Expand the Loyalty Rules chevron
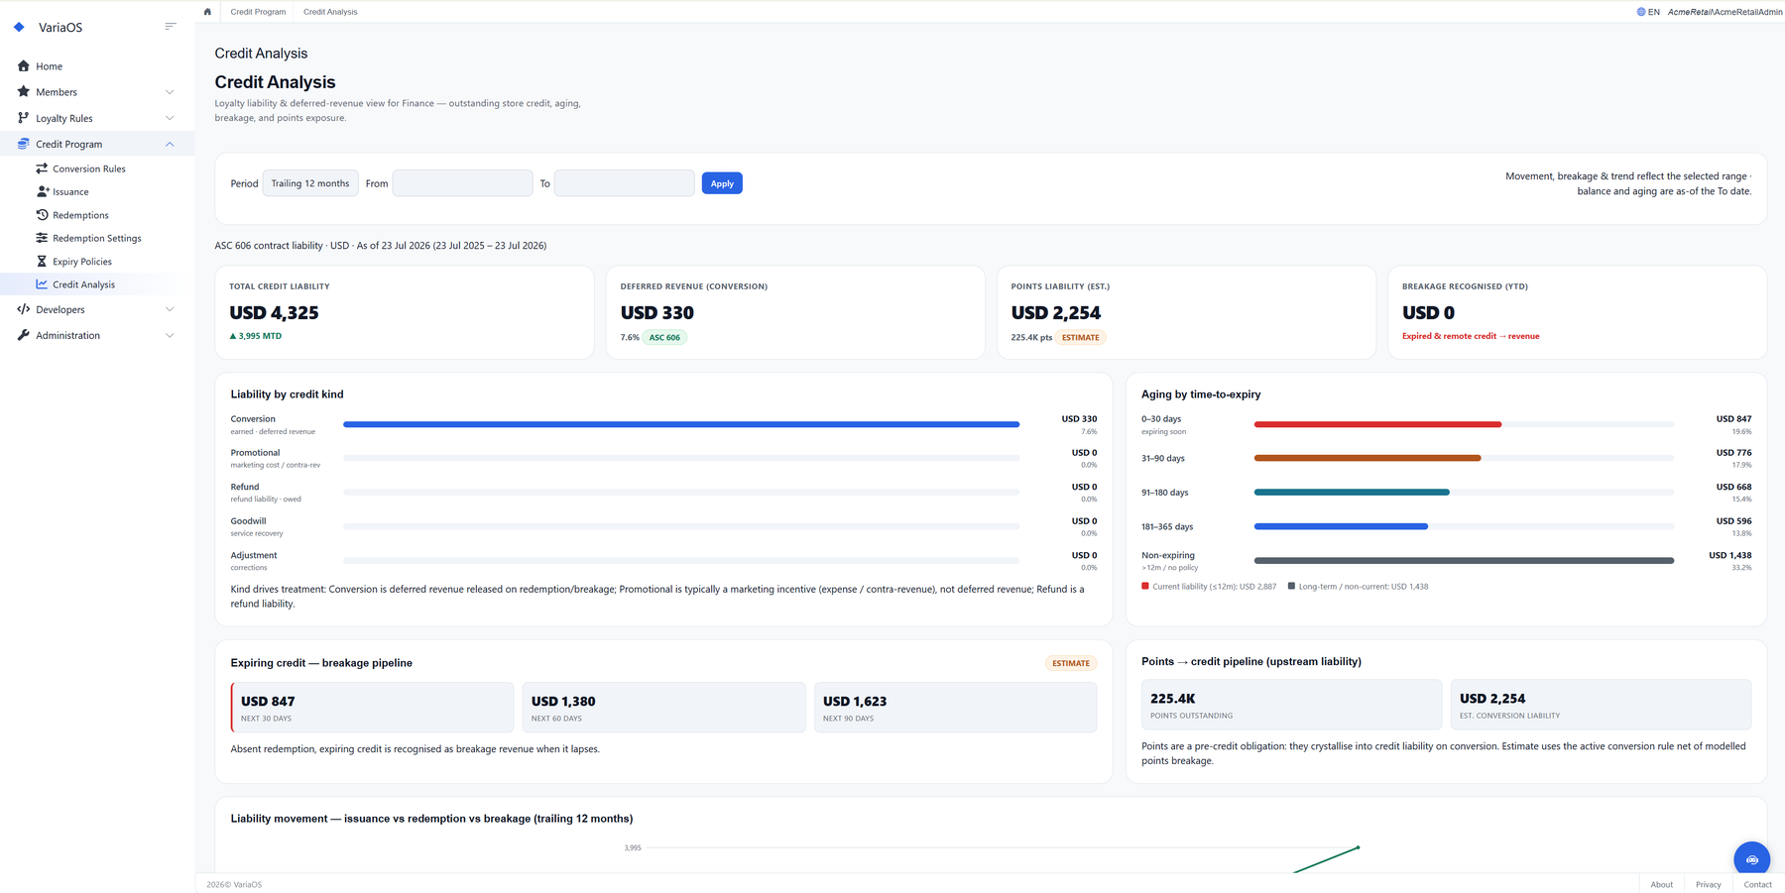This screenshot has height=893, width=1785. [x=170, y=118]
